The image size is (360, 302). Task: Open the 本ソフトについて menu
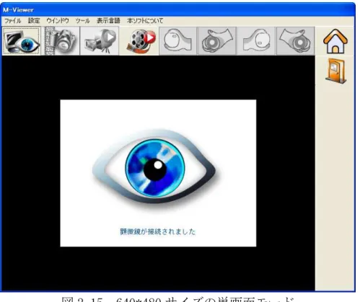coord(145,21)
